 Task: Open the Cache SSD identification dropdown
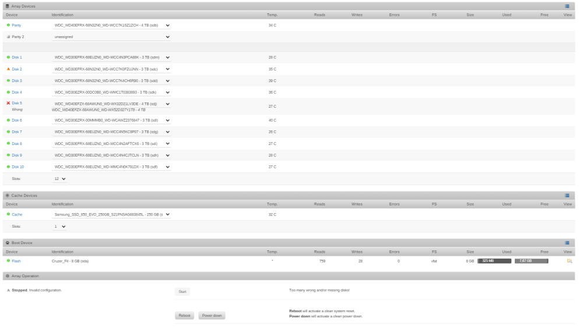111,214
